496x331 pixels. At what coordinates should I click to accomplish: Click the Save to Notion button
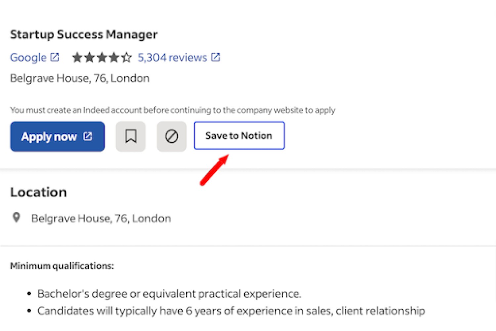[x=239, y=135]
